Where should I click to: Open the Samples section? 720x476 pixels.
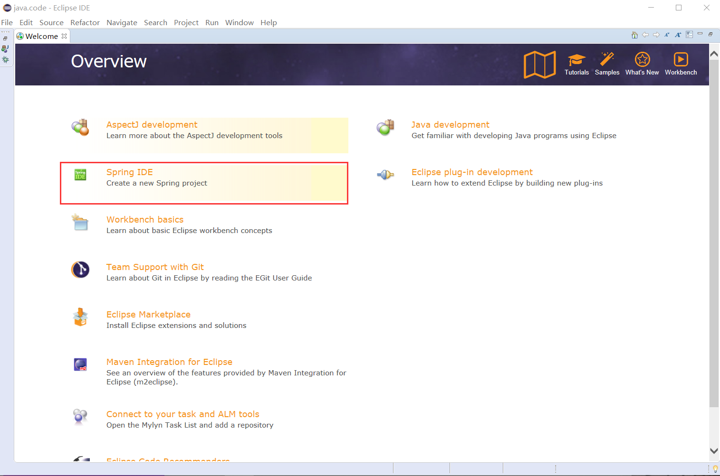tap(607, 64)
